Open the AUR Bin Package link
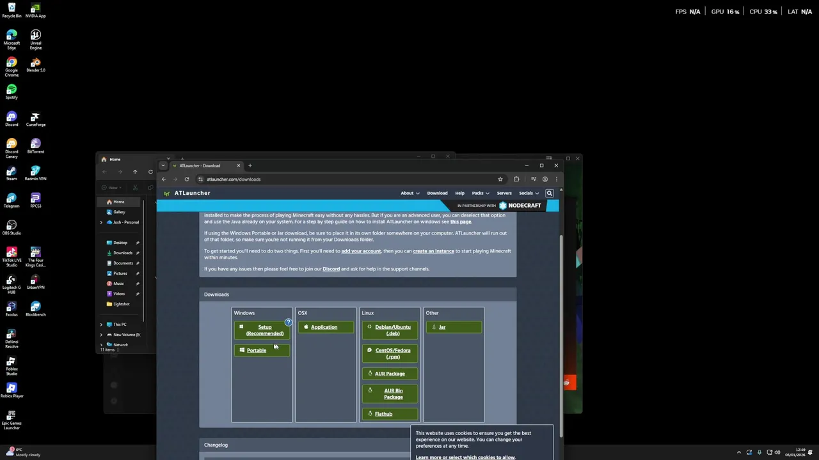Image resolution: width=819 pixels, height=460 pixels. coord(390,394)
